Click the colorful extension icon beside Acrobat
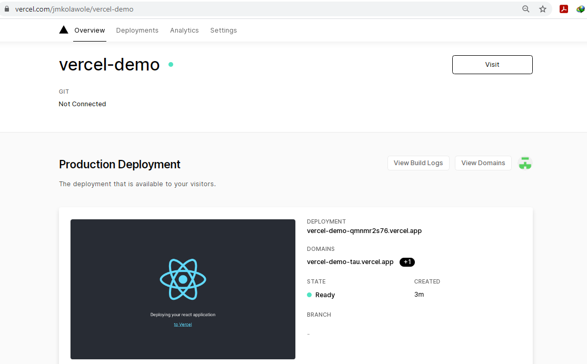The image size is (587, 364). click(581, 9)
